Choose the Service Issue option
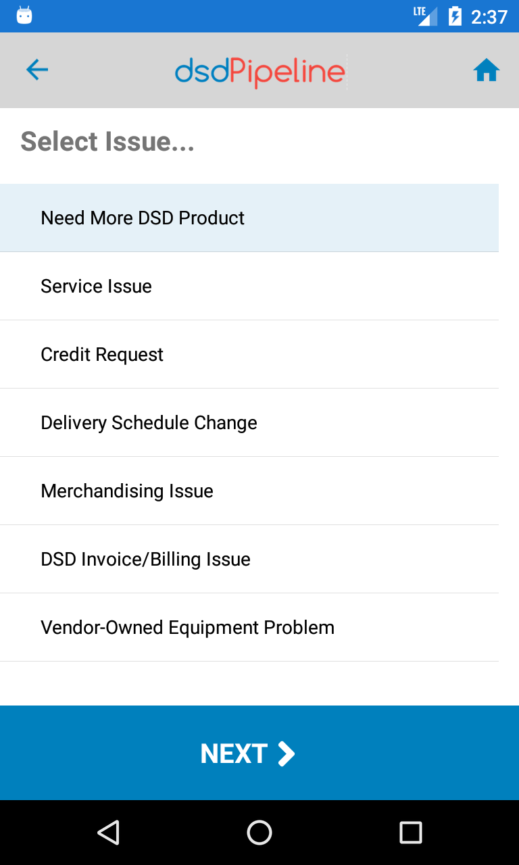The height and width of the screenshot is (865, 519). [249, 286]
